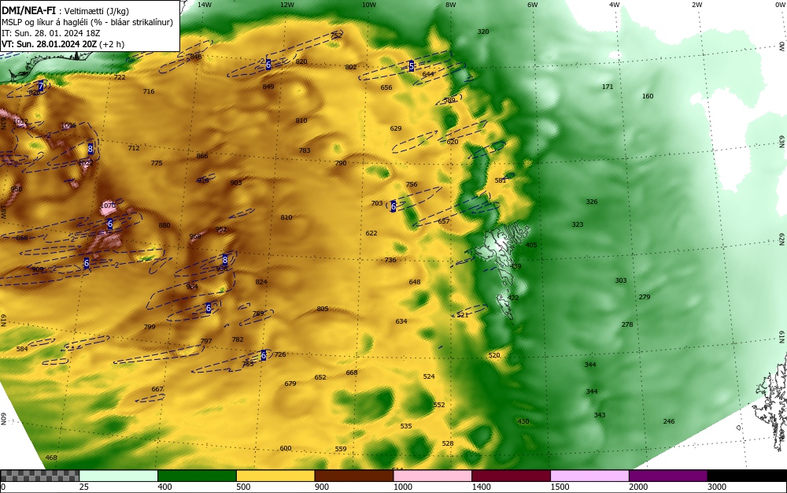Image resolution: width=787 pixels, height=493 pixels.
Task: Click the 'MSLP og líkur á hagléli' description line
Action: 87,22
